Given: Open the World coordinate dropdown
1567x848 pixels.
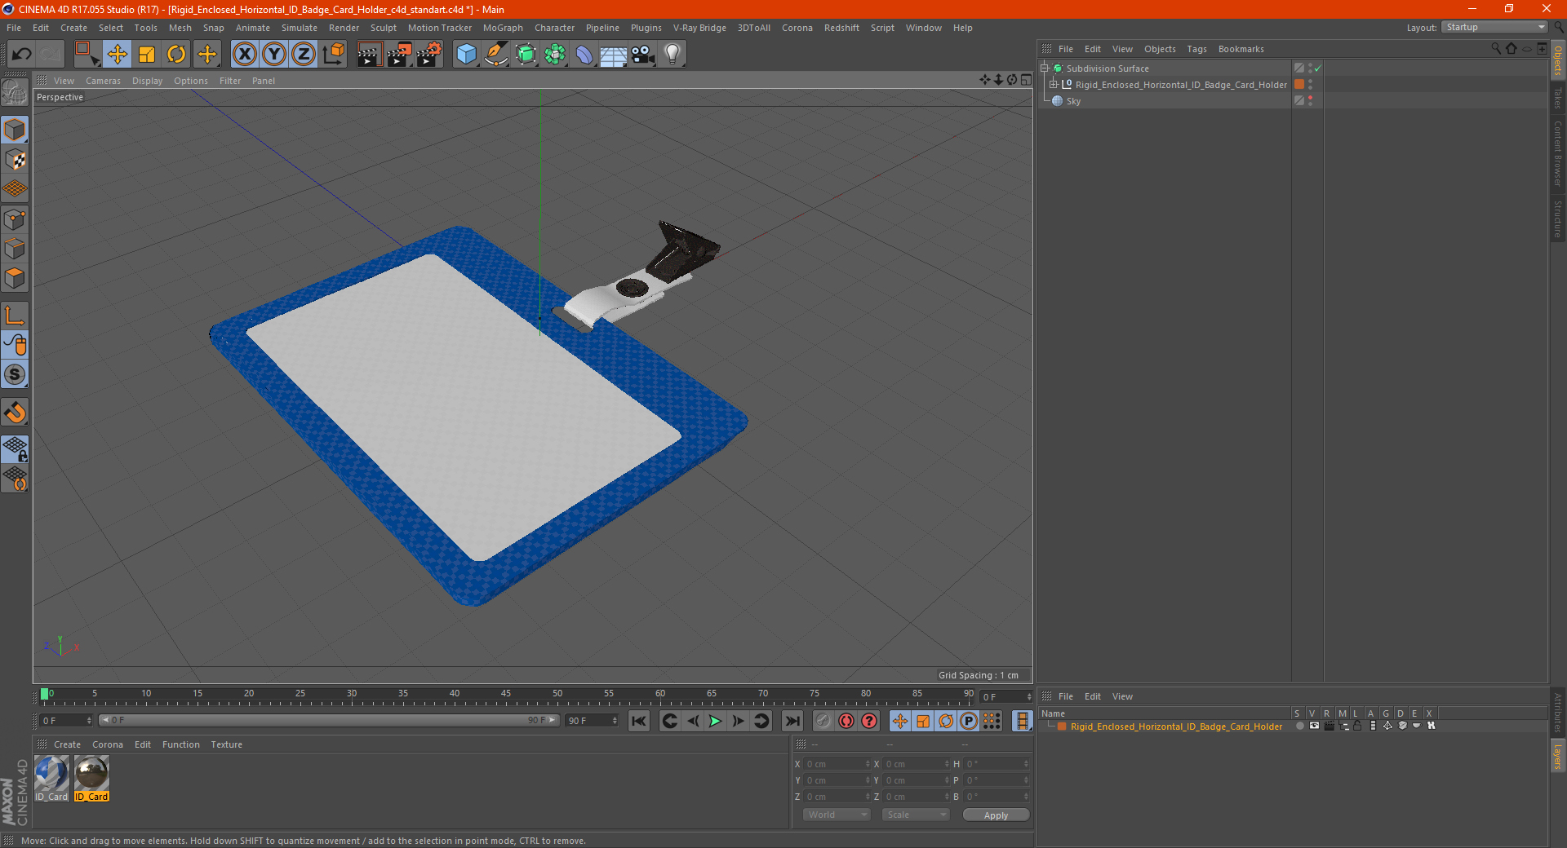Looking at the screenshot, I should (x=837, y=815).
